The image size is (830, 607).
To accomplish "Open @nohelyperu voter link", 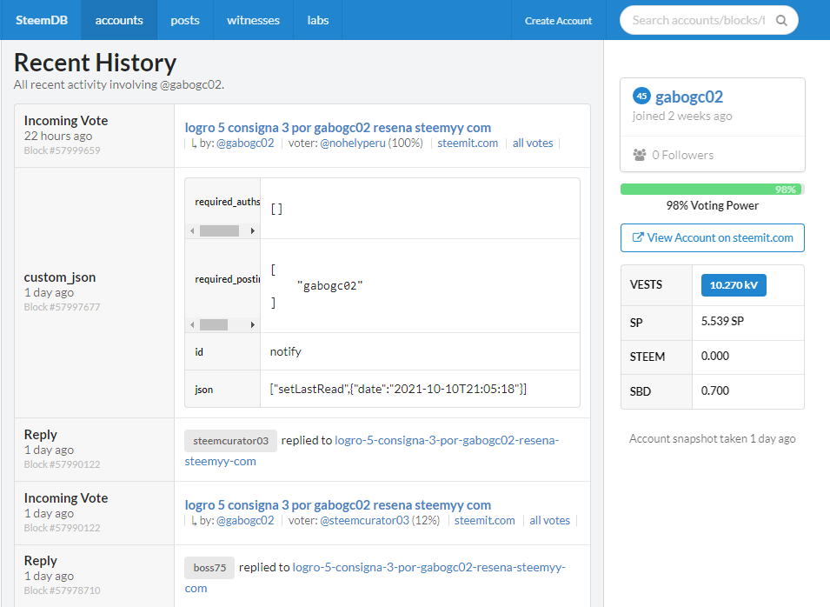I will coord(353,143).
